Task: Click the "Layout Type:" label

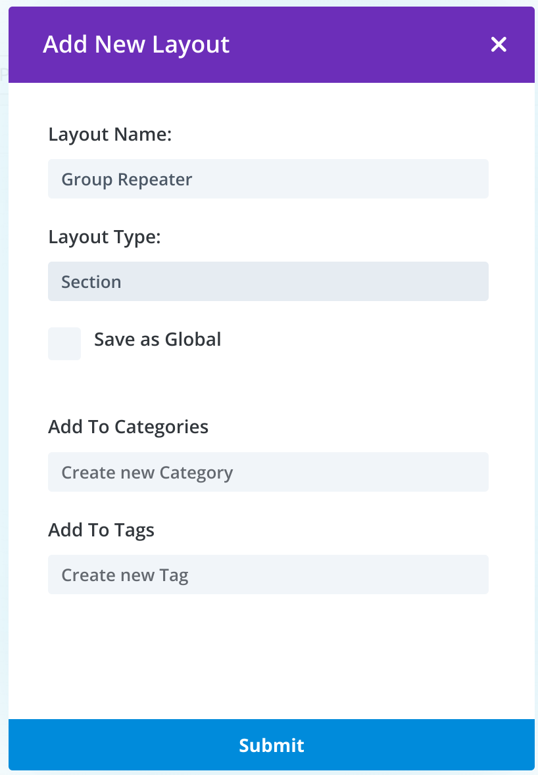Action: [x=105, y=237]
